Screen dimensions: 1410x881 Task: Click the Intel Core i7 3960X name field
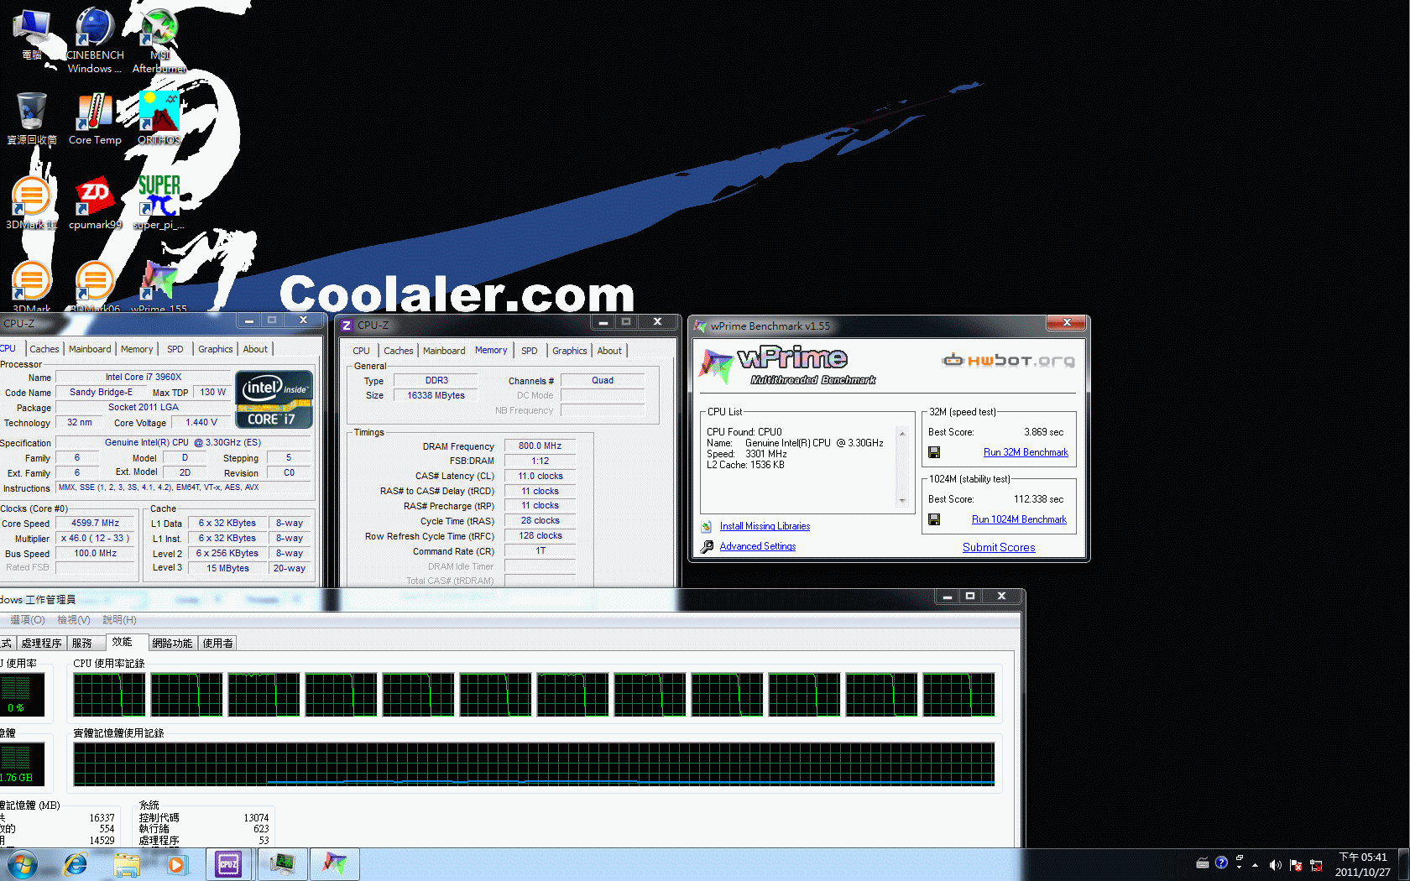tap(144, 377)
